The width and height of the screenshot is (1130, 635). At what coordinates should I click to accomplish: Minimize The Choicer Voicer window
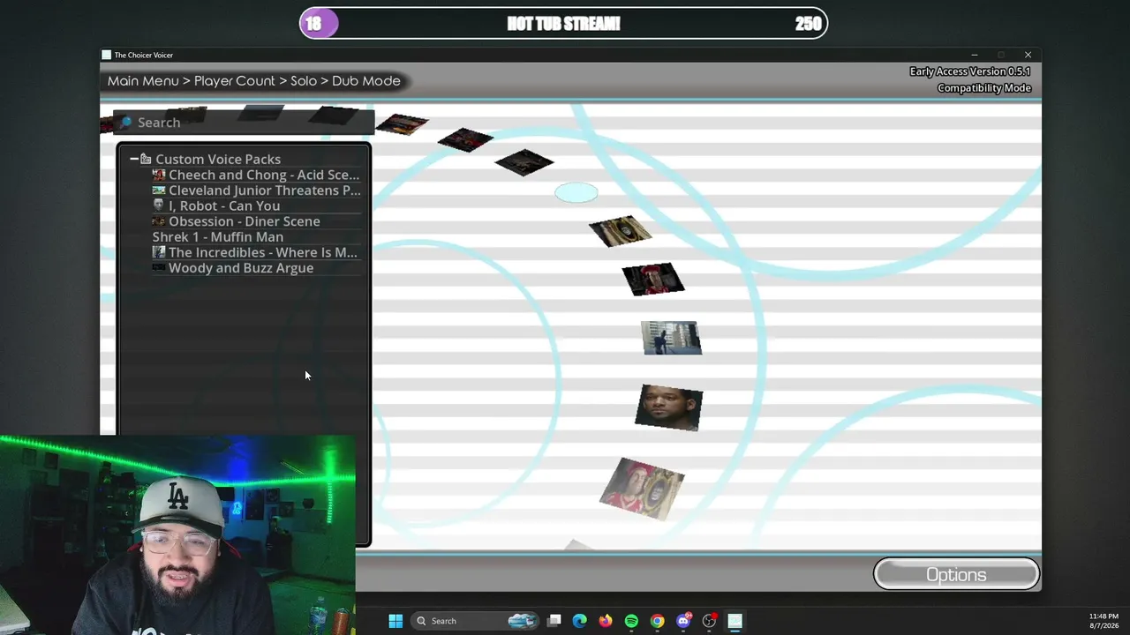point(974,55)
